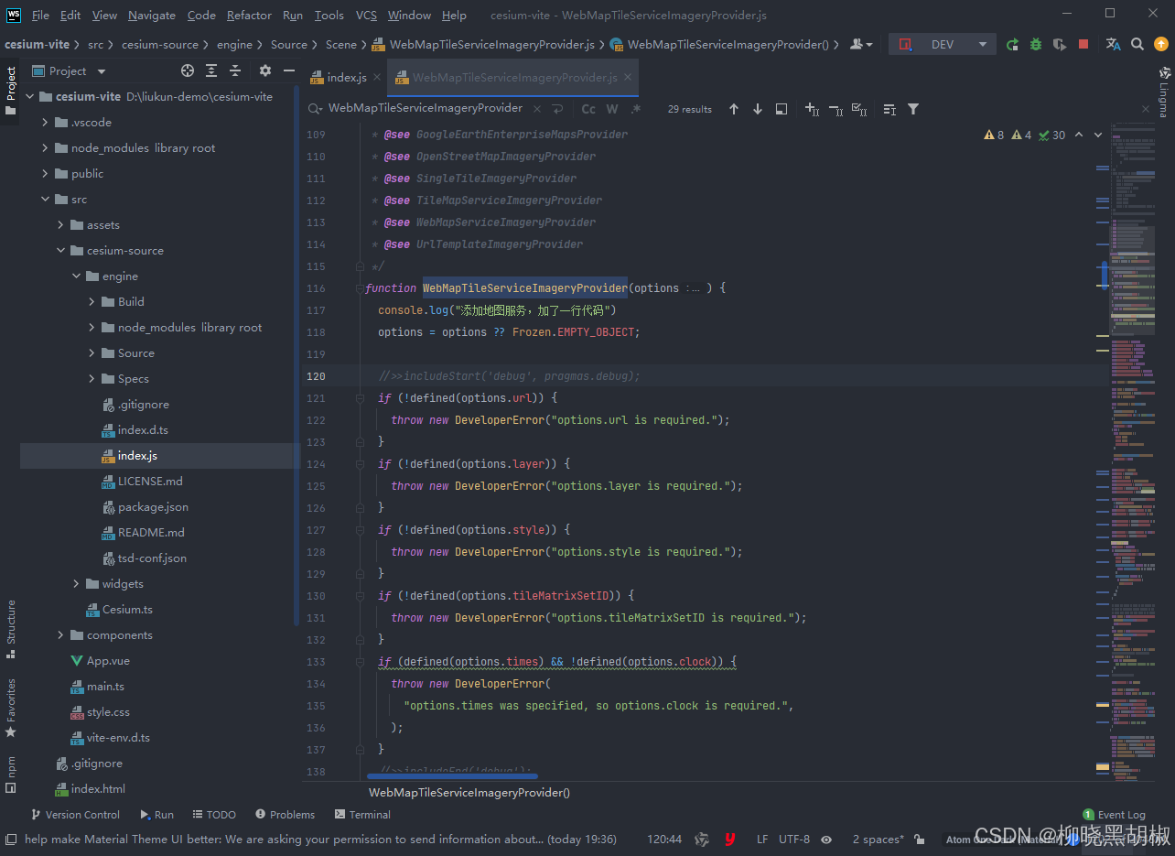Go to previous search occurrence
Image resolution: width=1175 pixels, height=856 pixels.
[x=734, y=109]
